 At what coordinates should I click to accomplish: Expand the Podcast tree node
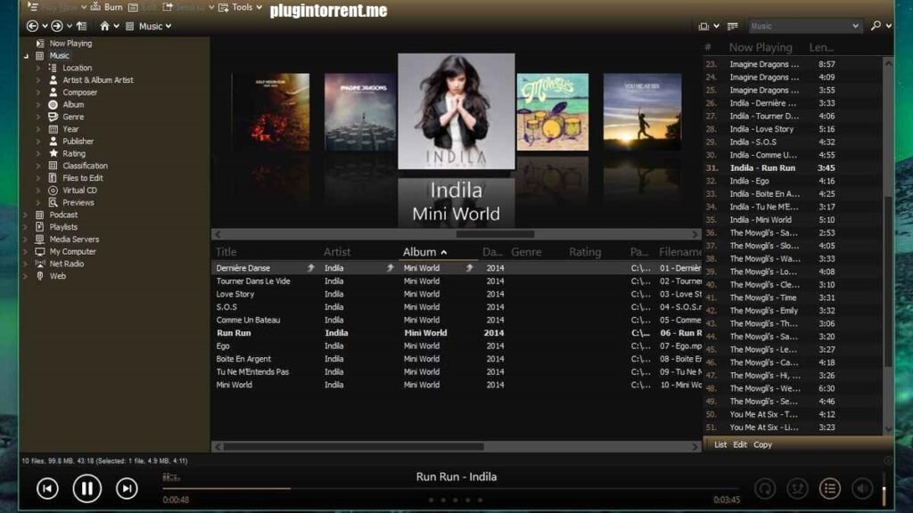pyautogui.click(x=26, y=215)
